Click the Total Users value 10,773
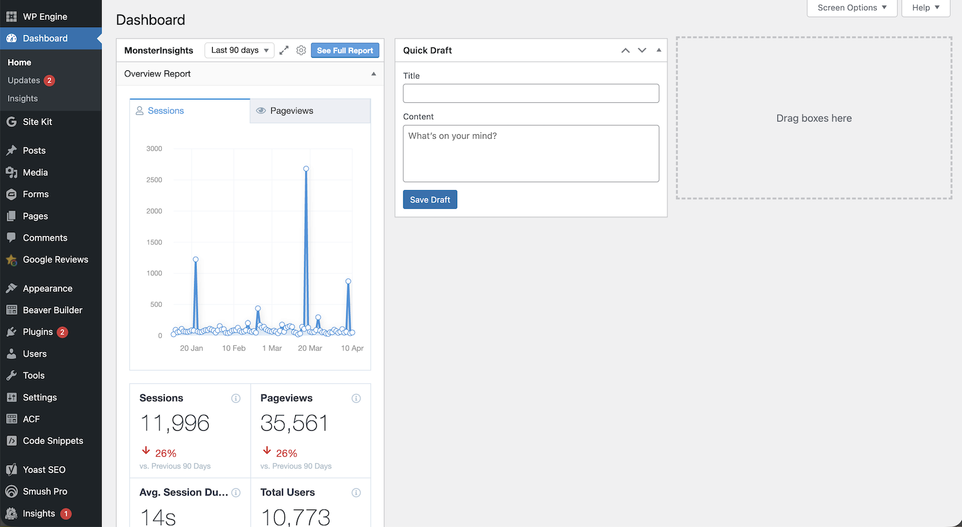This screenshot has width=962, height=527. pos(296,517)
